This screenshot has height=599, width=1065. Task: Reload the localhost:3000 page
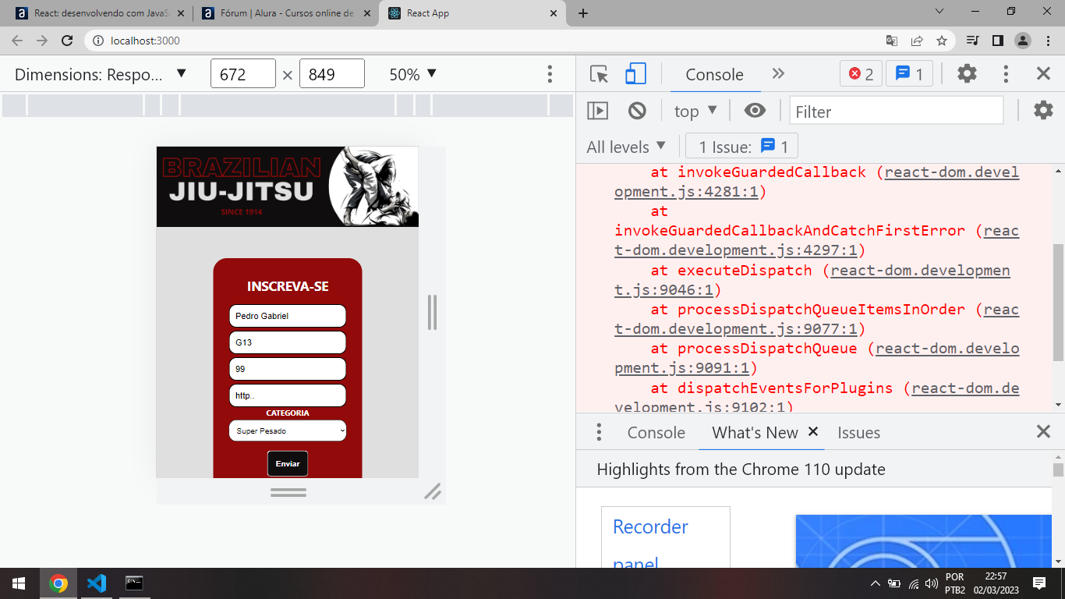pos(67,41)
